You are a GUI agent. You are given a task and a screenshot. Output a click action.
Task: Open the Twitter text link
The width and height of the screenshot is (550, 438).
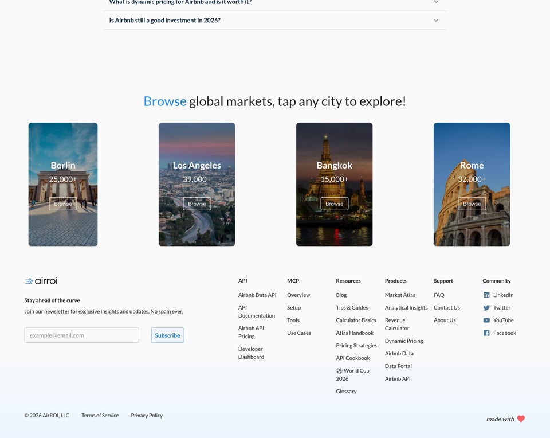point(502,308)
